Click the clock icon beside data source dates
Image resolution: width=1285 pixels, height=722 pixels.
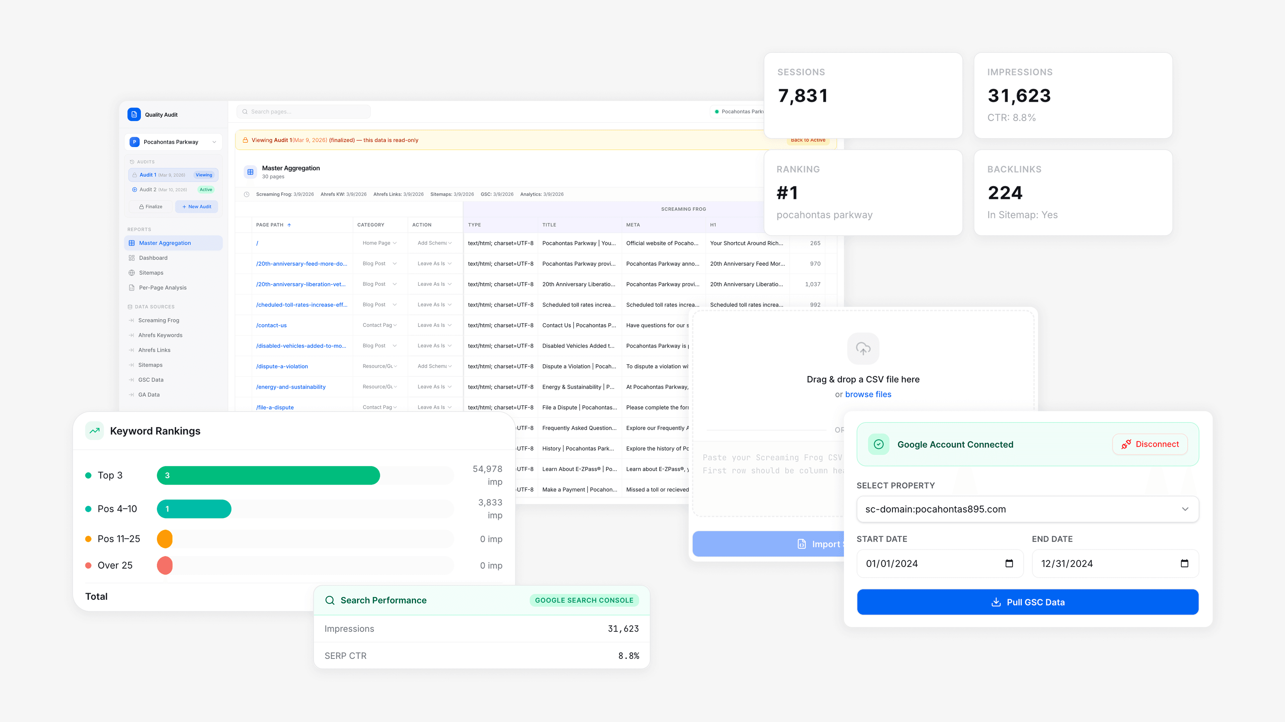pos(246,194)
